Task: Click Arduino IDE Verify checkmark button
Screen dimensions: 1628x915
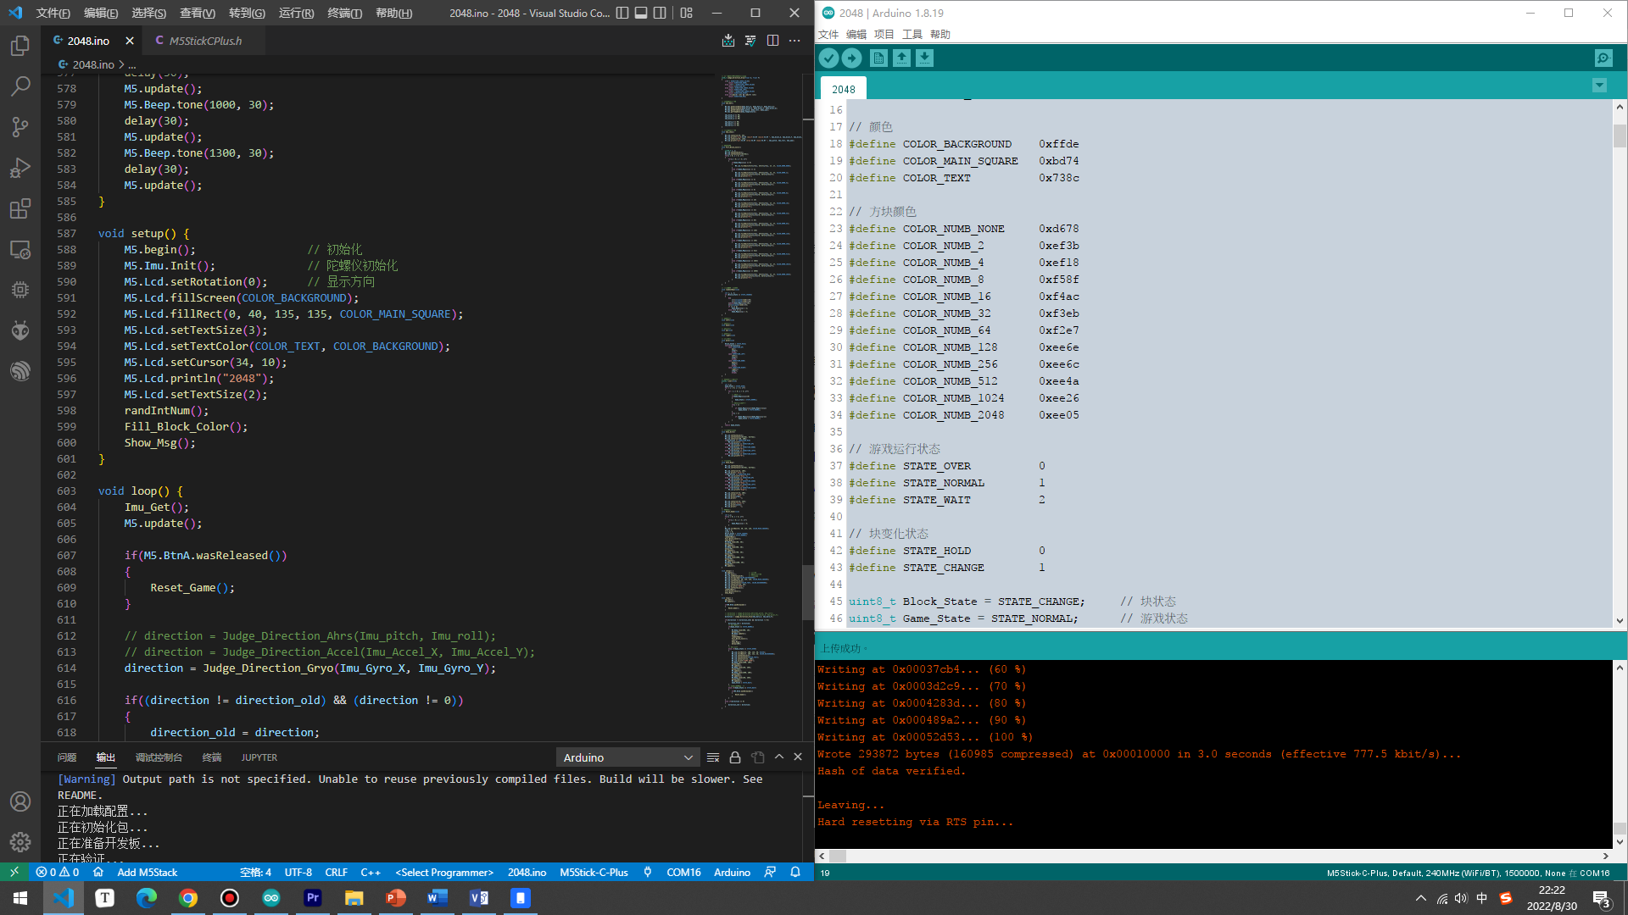Action: pyautogui.click(x=828, y=58)
